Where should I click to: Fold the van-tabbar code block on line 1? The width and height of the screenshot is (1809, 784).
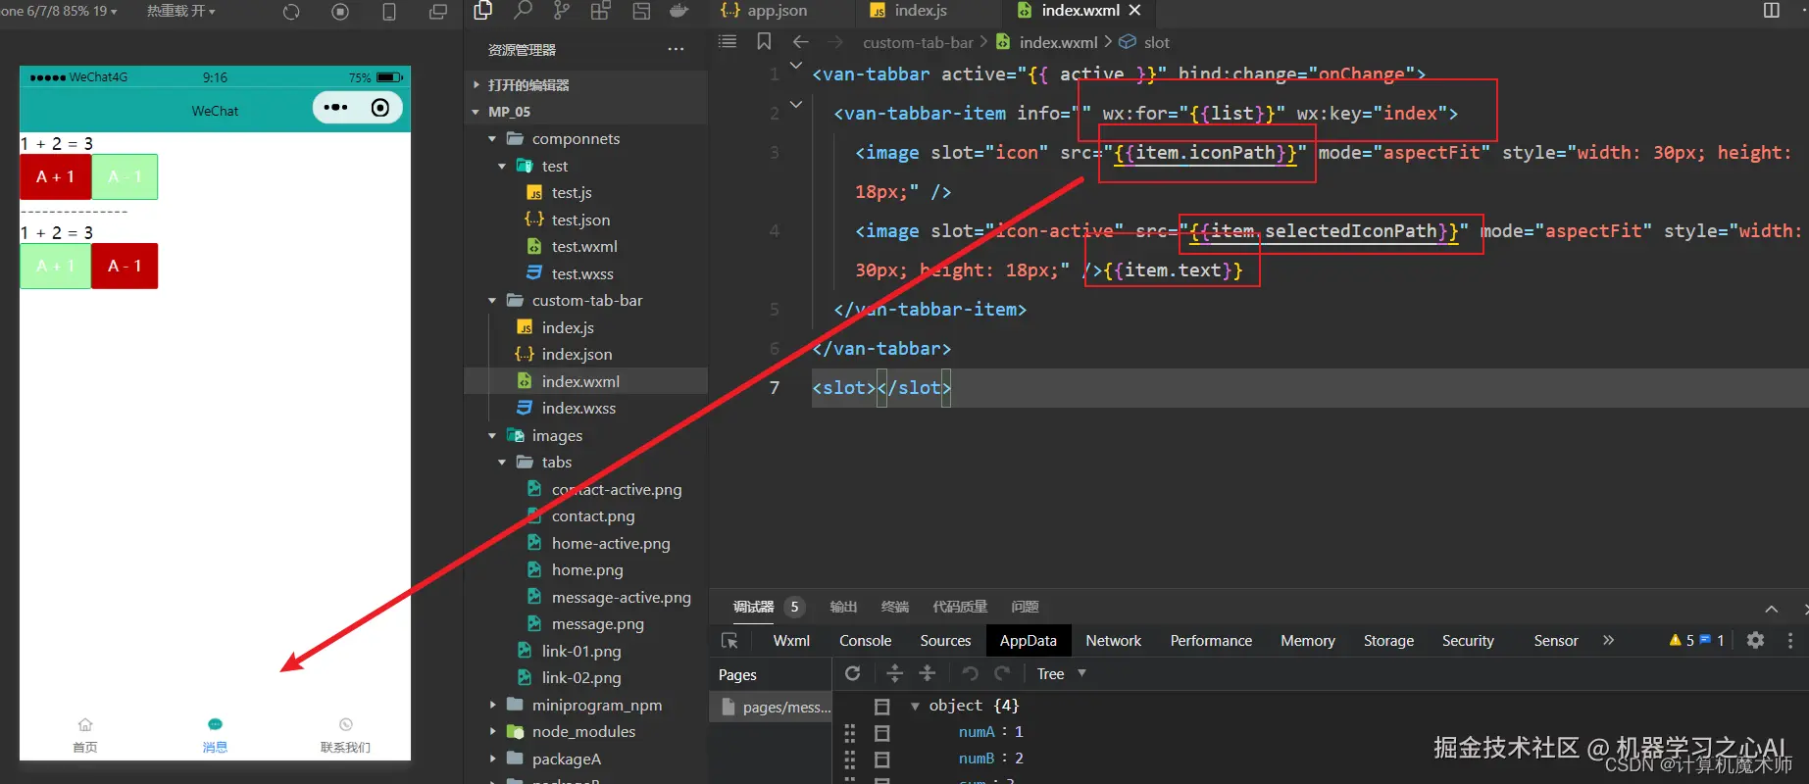tap(796, 66)
